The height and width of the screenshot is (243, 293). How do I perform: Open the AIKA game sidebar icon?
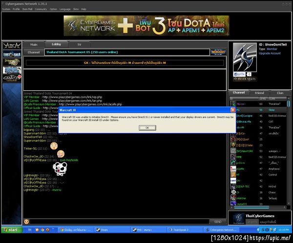(12, 45)
